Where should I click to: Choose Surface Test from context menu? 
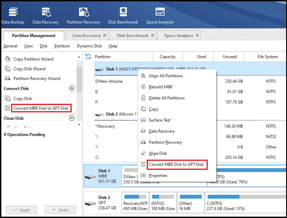[177, 120]
